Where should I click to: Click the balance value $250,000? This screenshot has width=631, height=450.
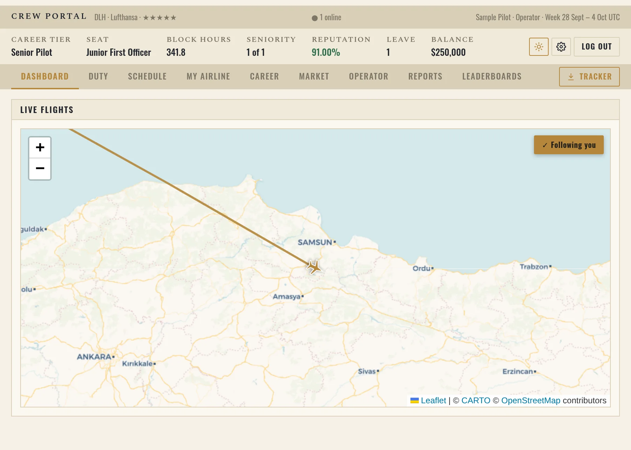[448, 52]
